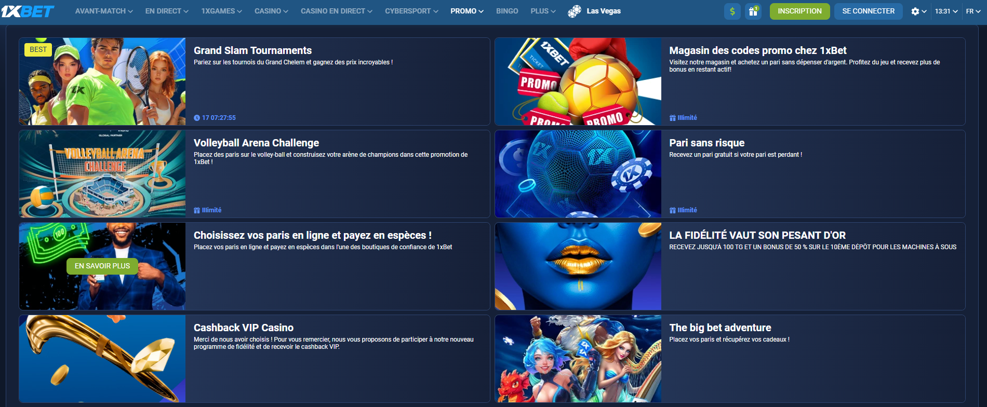This screenshot has height=407, width=987.
Task: Click the EN SAVOIR PLUS button
Action: click(102, 266)
